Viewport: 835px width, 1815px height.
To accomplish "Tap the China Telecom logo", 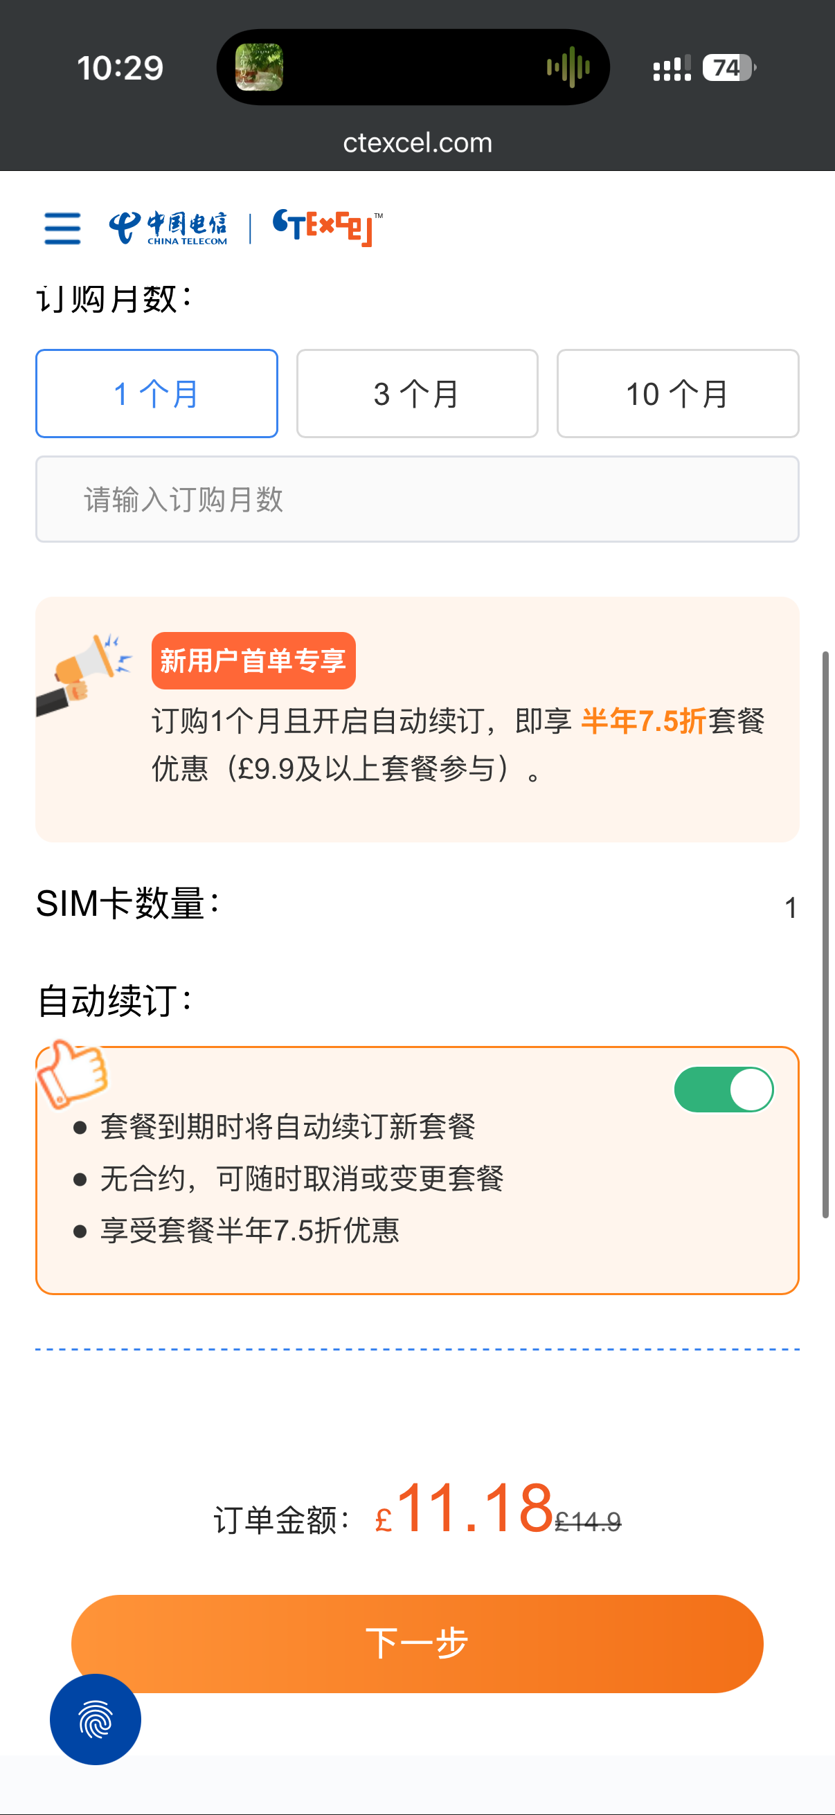I will [168, 228].
